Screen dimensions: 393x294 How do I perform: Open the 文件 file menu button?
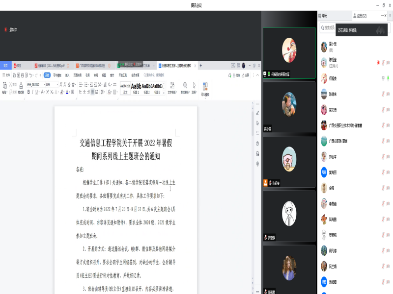(x=6, y=75)
